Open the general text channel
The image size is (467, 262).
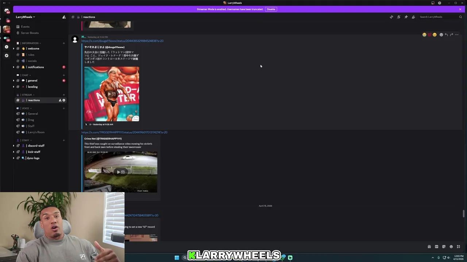click(32, 80)
